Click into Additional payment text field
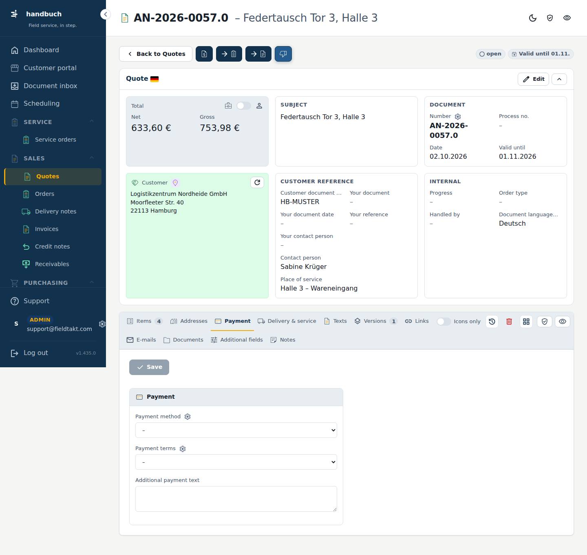587x555 pixels. click(236, 499)
